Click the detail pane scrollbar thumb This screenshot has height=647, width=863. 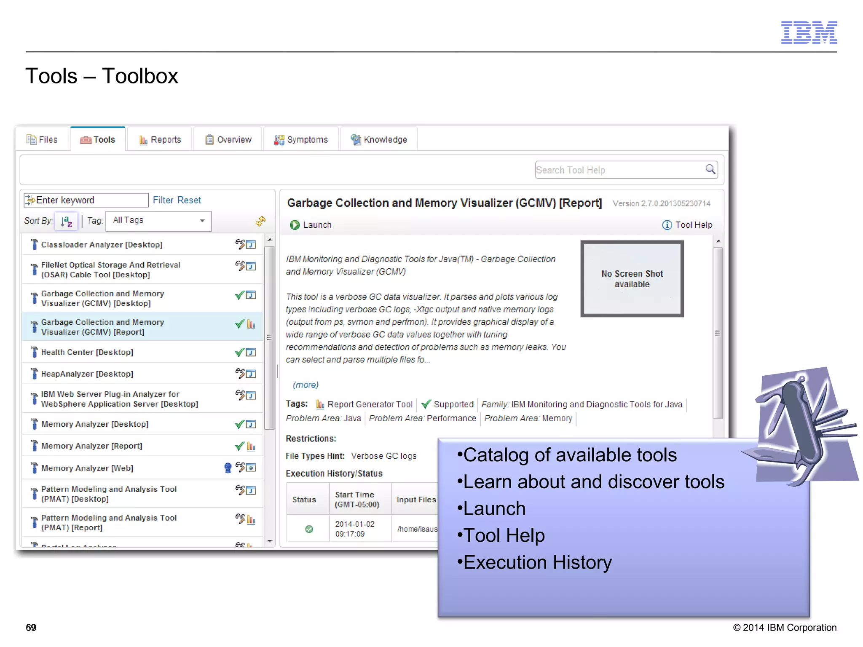[718, 333]
